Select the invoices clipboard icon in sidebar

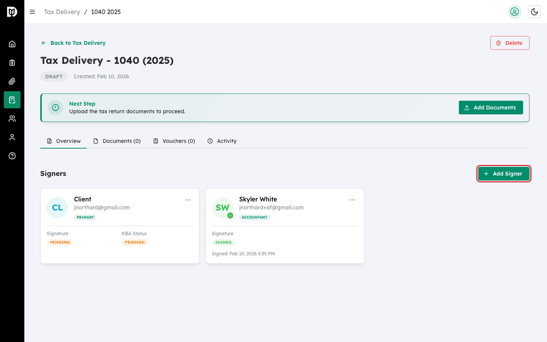click(x=12, y=62)
